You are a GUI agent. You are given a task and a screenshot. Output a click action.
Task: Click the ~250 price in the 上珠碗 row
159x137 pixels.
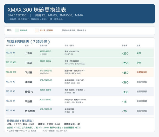click(x=125, y=53)
